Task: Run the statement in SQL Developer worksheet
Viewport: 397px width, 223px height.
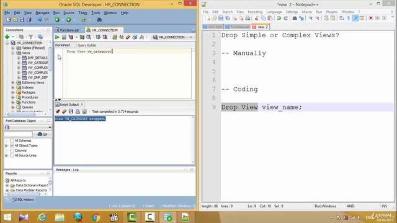Action: (x=57, y=37)
